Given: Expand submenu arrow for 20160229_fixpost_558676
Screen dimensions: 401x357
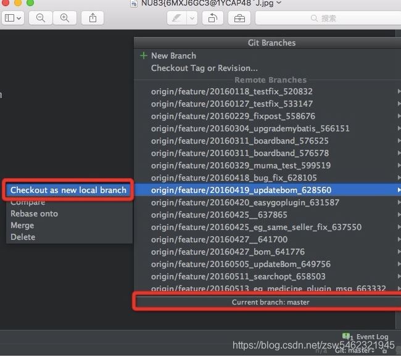Looking at the screenshot, I should tap(399, 116).
